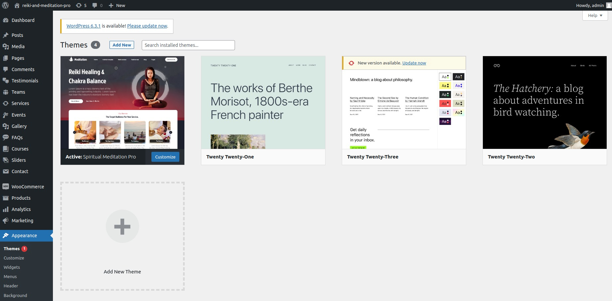Click the Twenty Twenty-One theme name
The image size is (612, 301).
tap(230, 157)
